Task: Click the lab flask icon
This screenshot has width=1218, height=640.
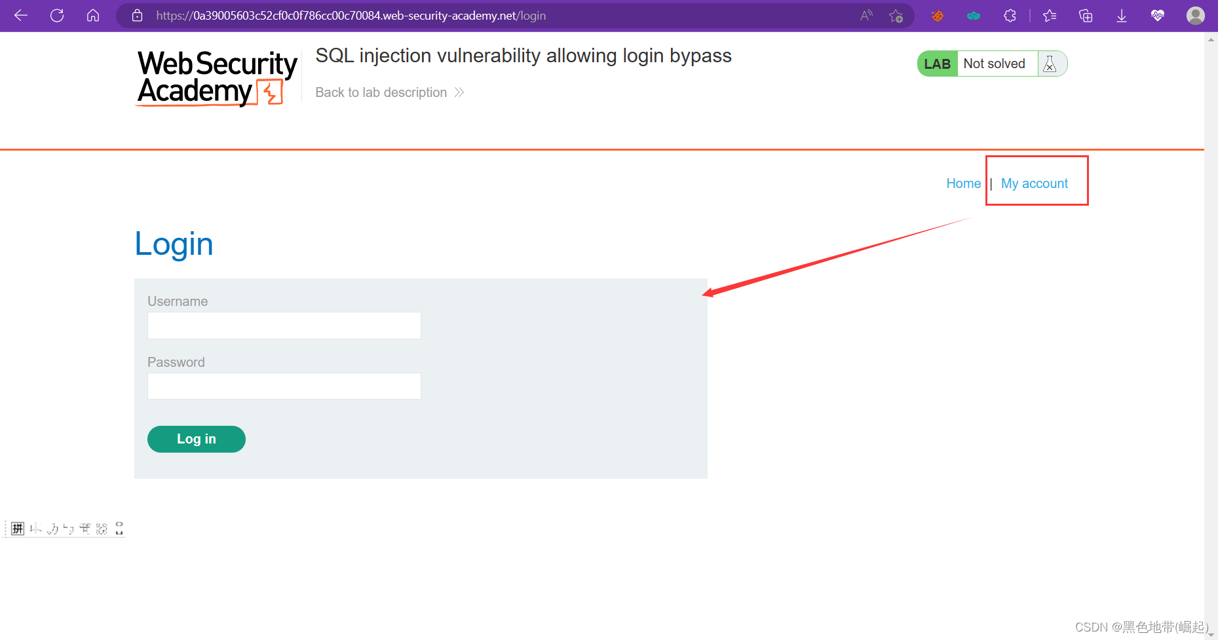Action: (1050, 64)
